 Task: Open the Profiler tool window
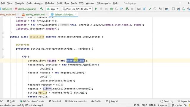point(96,101)
